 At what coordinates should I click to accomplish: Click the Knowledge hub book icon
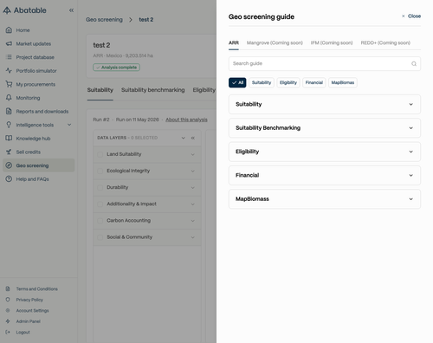click(9, 138)
